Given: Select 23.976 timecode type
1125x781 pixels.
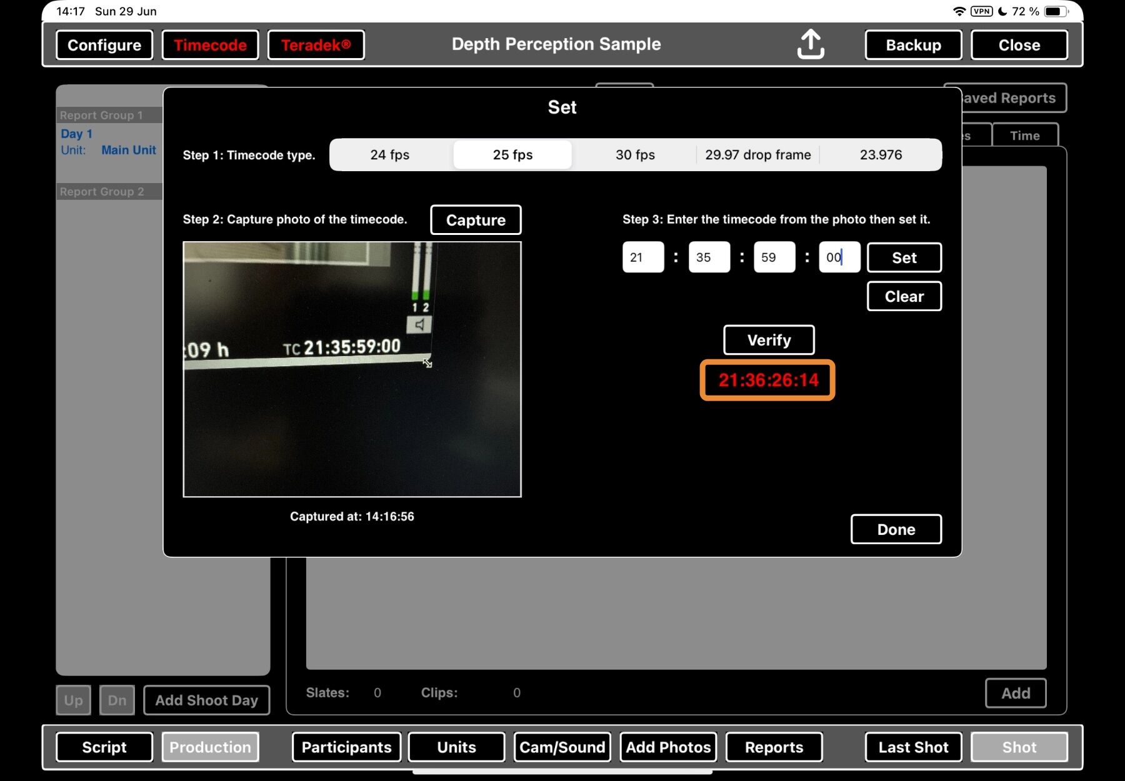Looking at the screenshot, I should click(x=881, y=155).
